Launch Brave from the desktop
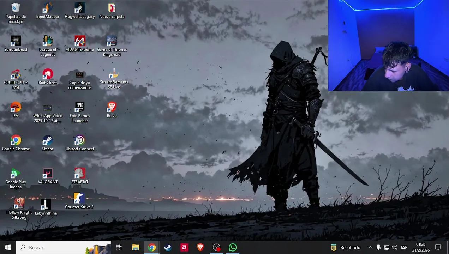The width and height of the screenshot is (449, 254). click(112, 110)
